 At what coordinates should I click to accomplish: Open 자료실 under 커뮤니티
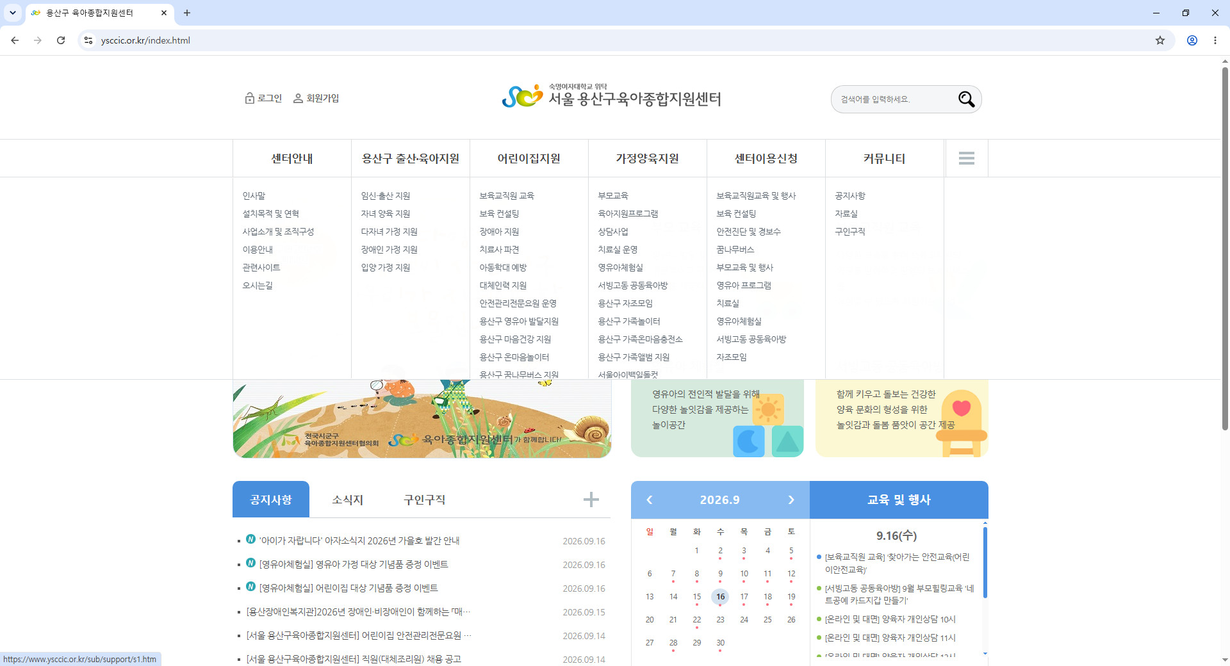point(846,214)
